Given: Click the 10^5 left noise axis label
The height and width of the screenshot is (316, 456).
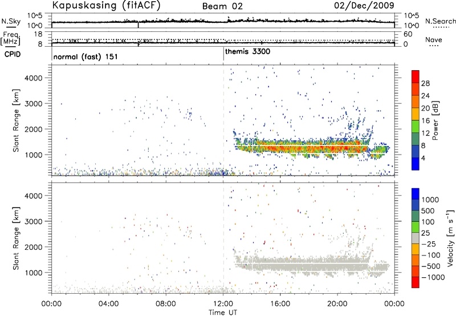Looking at the screenshot, I should [x=35, y=16].
